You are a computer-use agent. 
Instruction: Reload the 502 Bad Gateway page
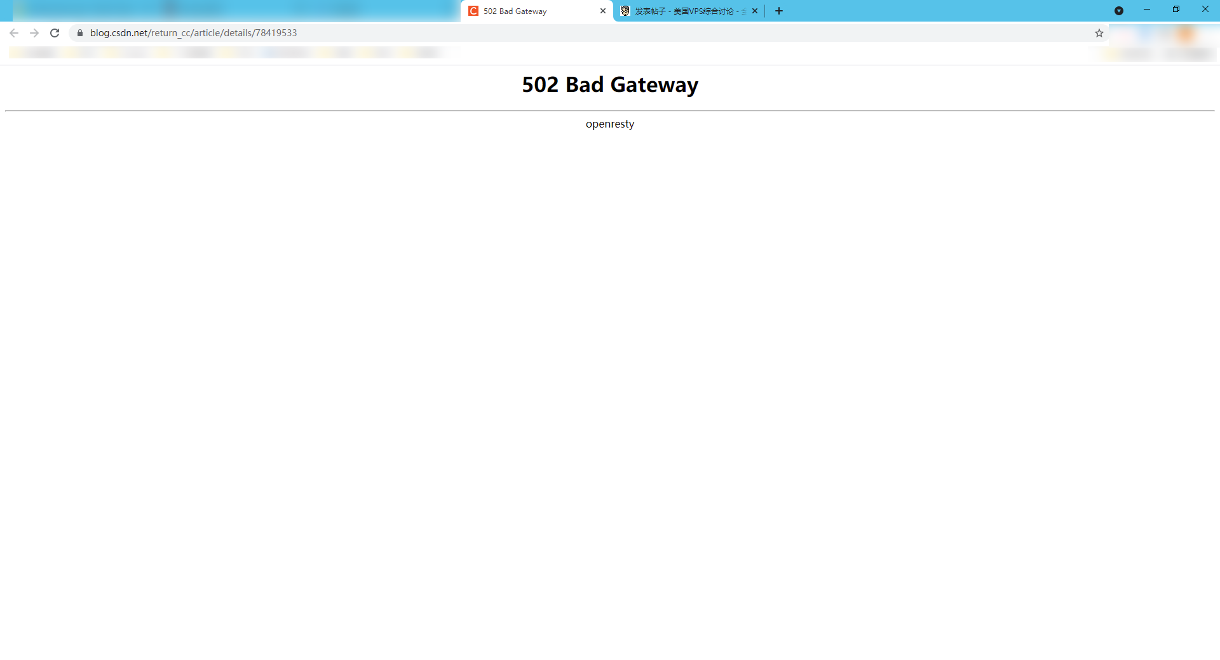coord(55,33)
